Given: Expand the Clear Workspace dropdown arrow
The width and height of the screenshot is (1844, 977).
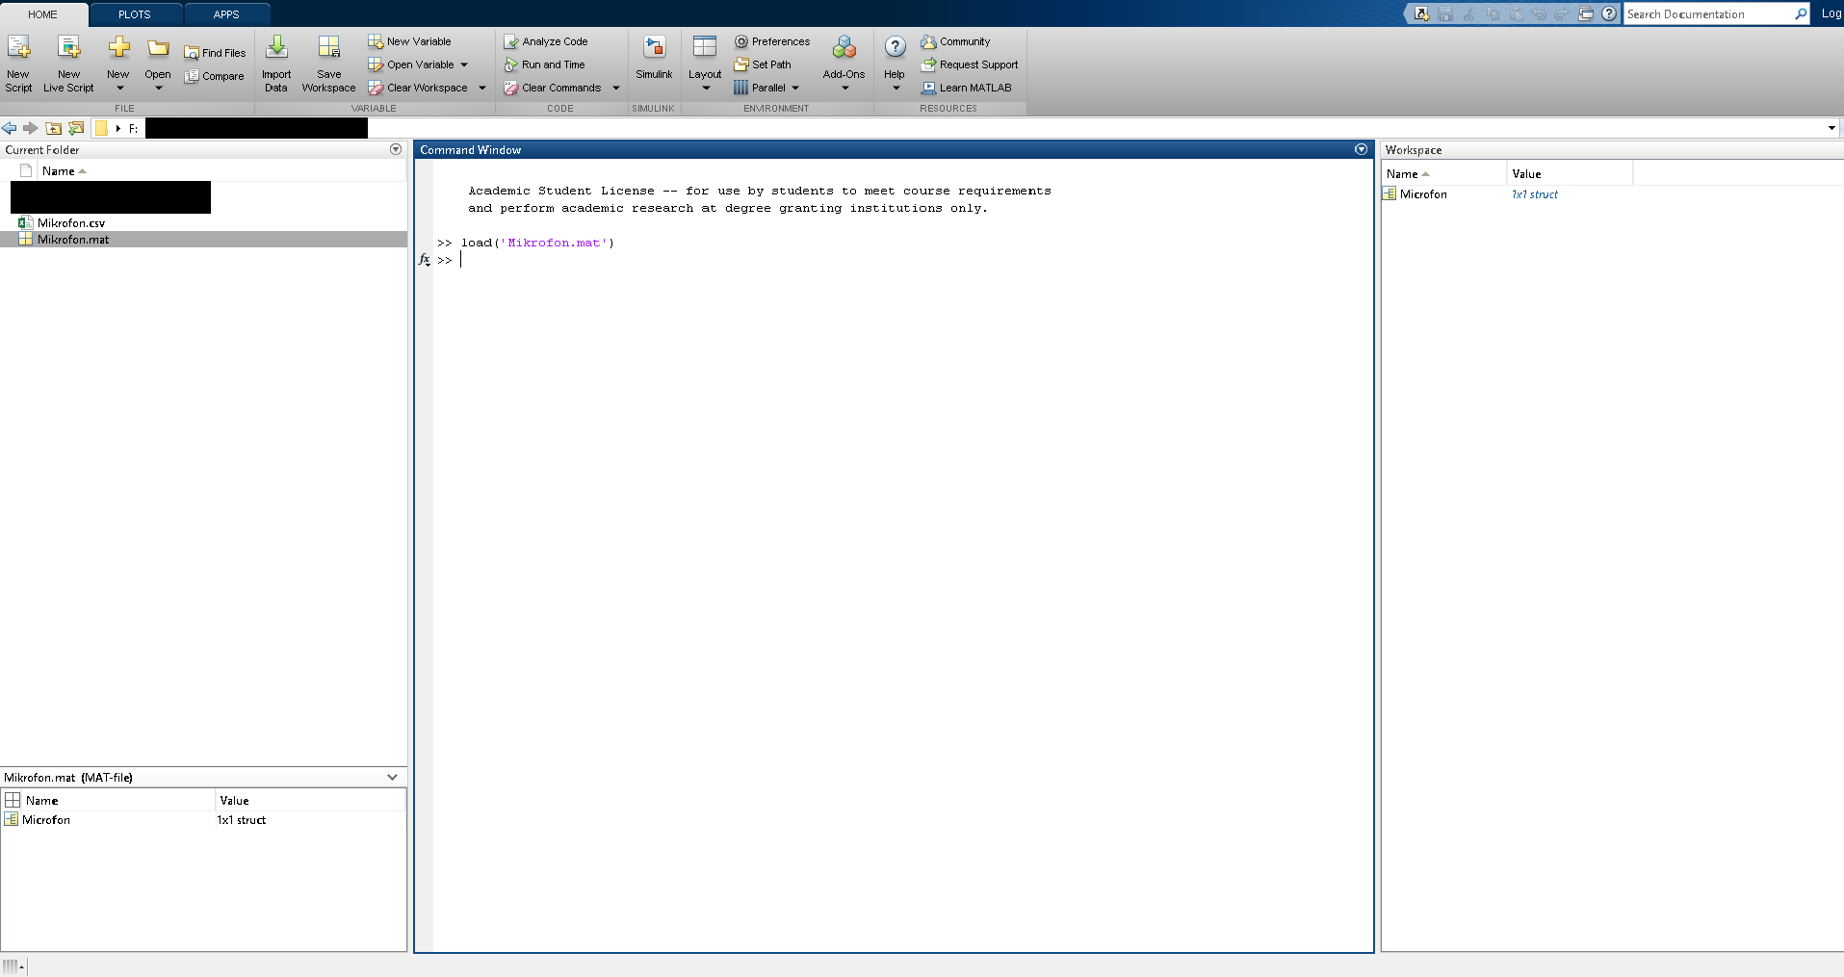Looking at the screenshot, I should point(482,88).
